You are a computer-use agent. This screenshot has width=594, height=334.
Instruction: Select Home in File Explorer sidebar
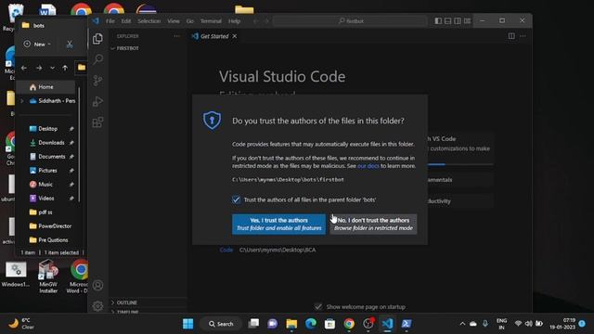pos(45,87)
